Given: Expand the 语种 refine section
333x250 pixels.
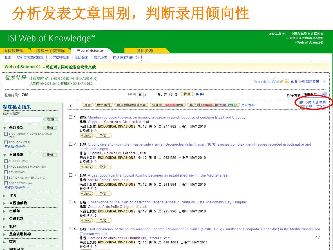Looking at the screenshot, I should (5, 242).
